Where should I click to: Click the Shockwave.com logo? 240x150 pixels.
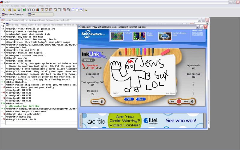tap(93, 34)
